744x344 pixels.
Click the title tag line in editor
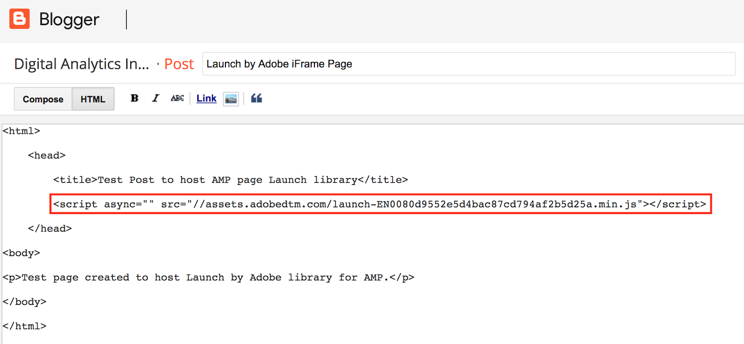point(230,180)
